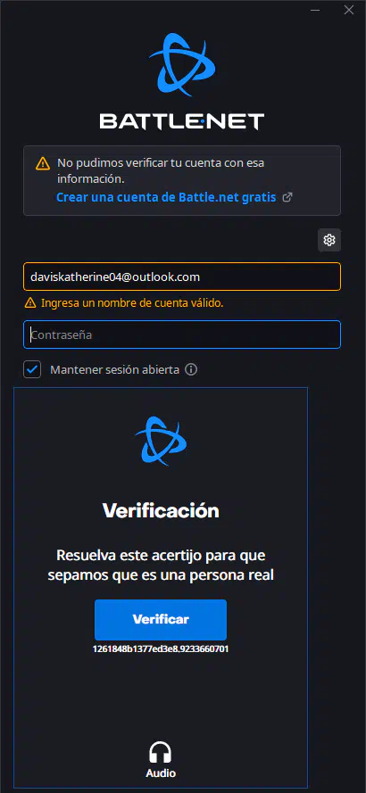
Task: Minimize the Battle.net login window
Action: pos(315,10)
